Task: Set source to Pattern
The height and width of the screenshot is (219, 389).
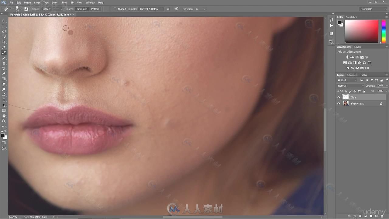Action: (x=95, y=9)
